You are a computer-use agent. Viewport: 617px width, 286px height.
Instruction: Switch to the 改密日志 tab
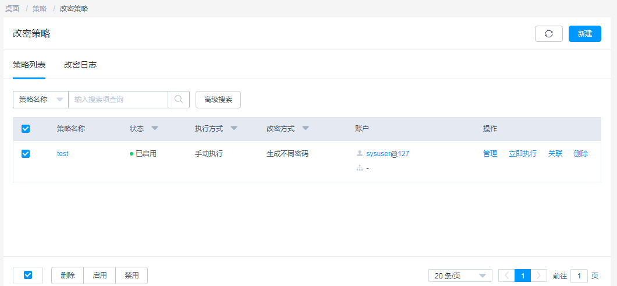[80, 65]
